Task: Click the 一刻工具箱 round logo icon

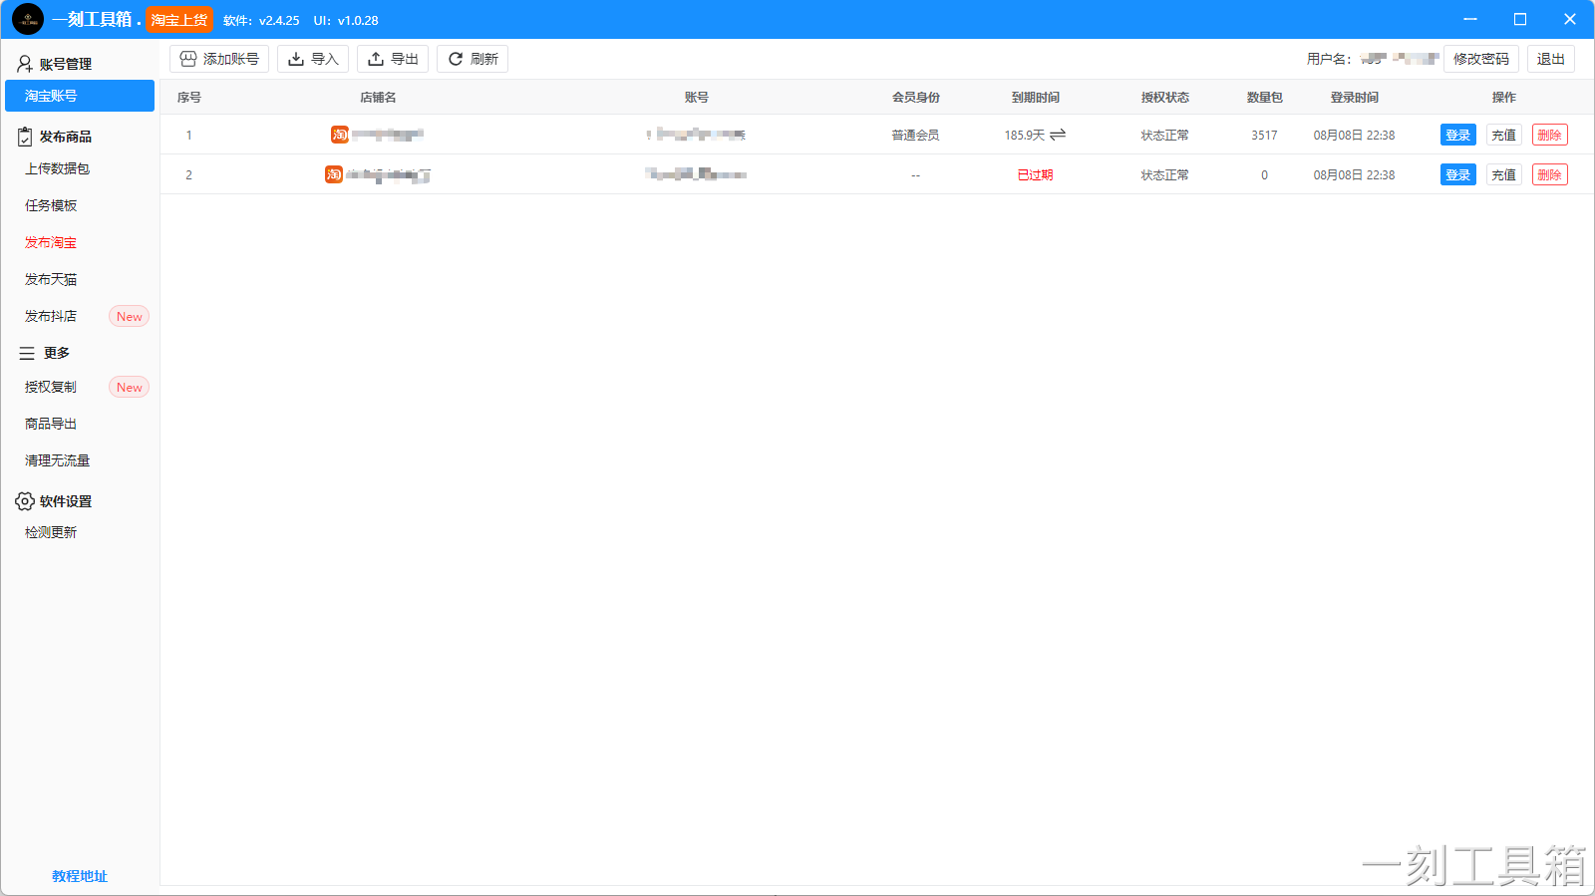Action: [28, 19]
